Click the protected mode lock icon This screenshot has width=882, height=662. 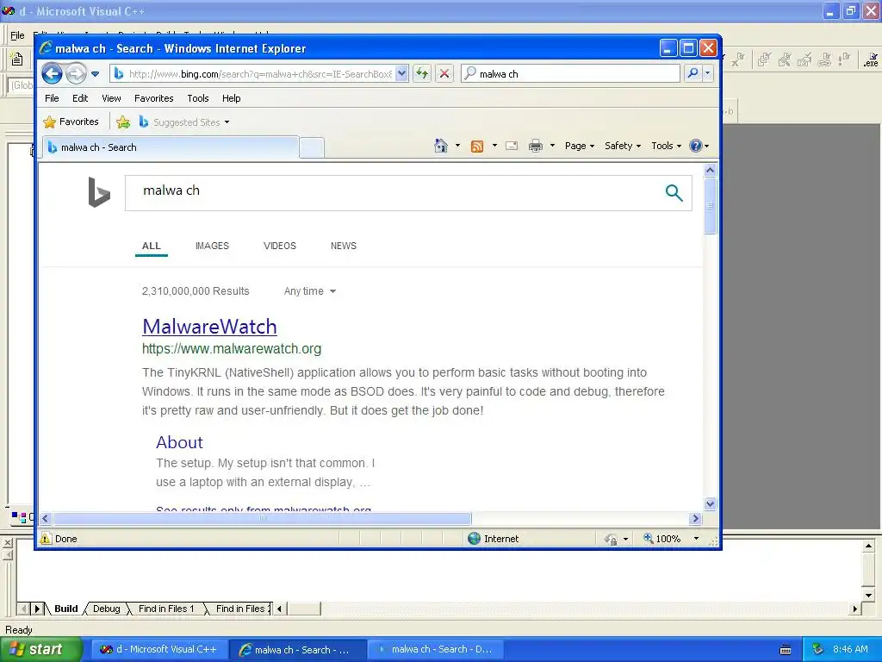(611, 540)
